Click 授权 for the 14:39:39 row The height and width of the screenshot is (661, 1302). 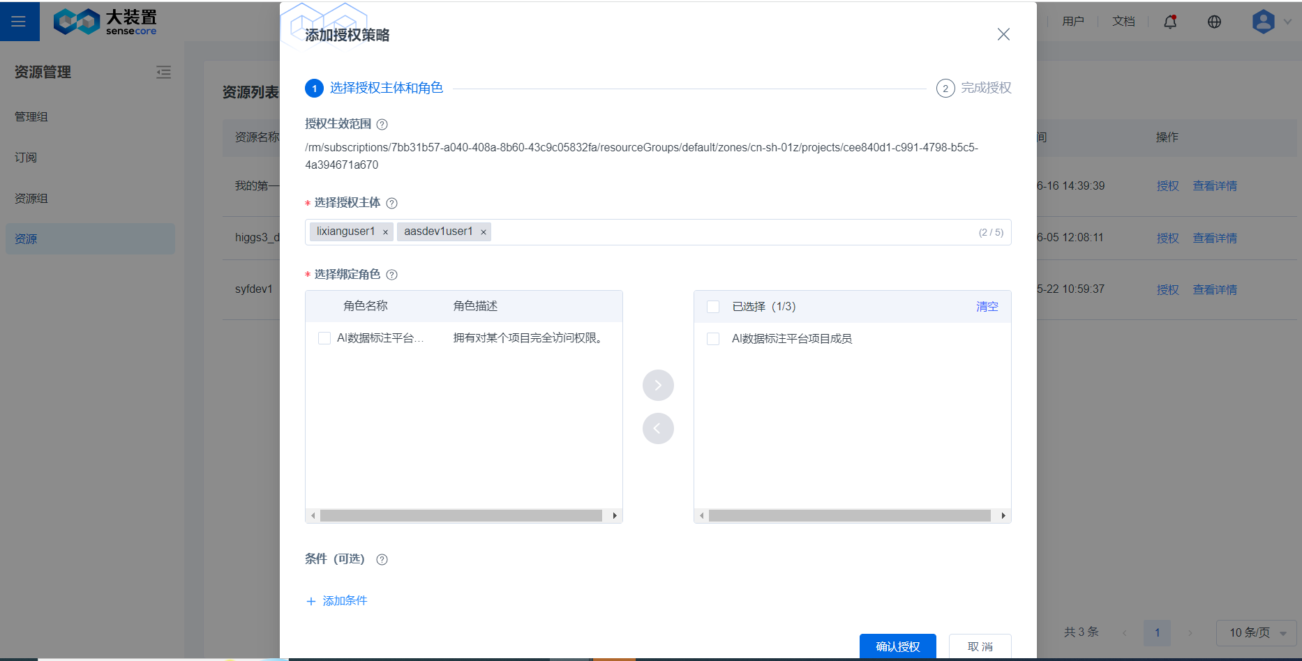pyautogui.click(x=1167, y=186)
